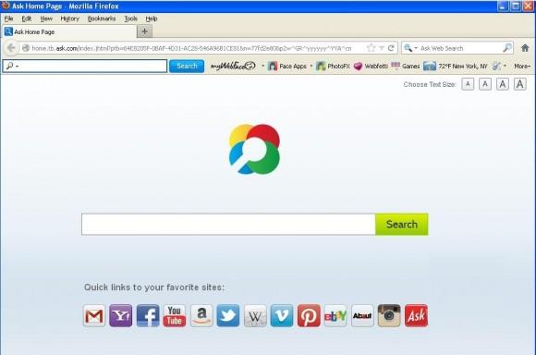Expand the More toolbar dropdown

pyautogui.click(x=522, y=66)
